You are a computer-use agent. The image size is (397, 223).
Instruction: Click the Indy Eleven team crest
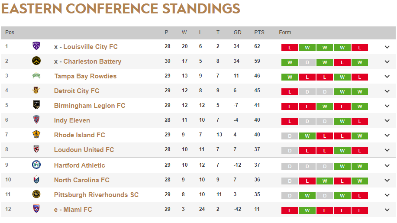(36, 120)
